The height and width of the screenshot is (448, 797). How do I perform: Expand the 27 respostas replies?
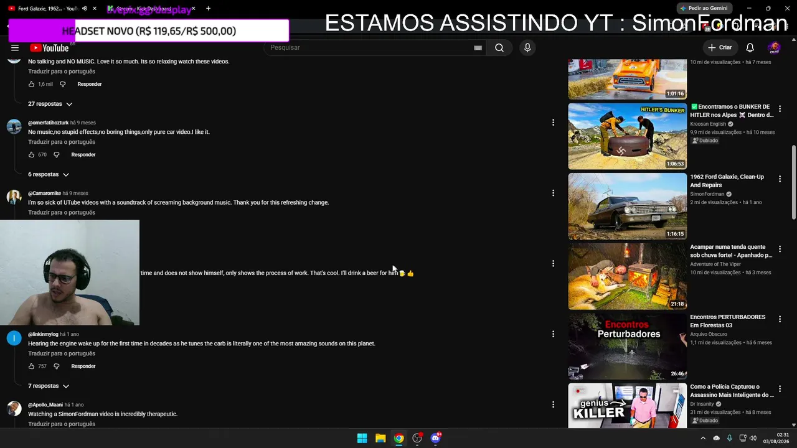click(x=50, y=104)
